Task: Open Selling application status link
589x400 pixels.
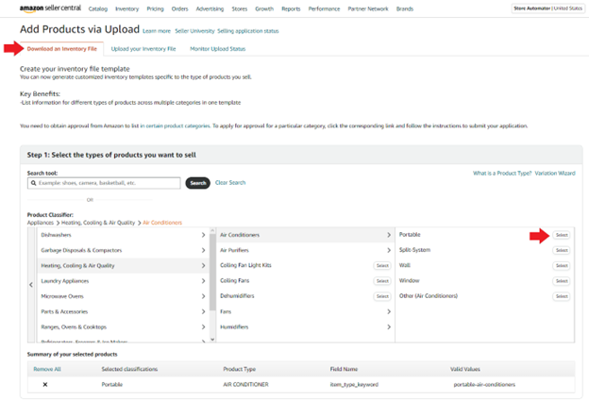Action: [248, 31]
